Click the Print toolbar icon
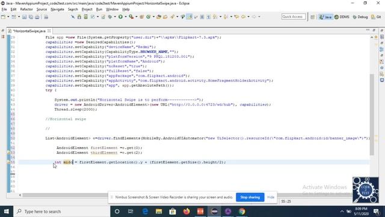This screenshot has width=385, height=217. point(37,17)
